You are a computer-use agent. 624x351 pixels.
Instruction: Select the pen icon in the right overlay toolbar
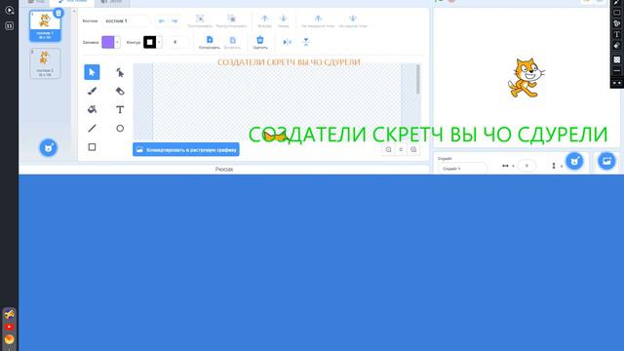617,2
